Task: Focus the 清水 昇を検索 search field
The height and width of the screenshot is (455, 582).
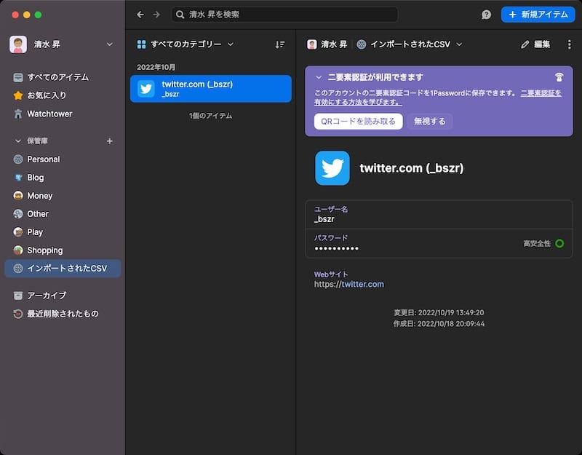Action: point(284,15)
